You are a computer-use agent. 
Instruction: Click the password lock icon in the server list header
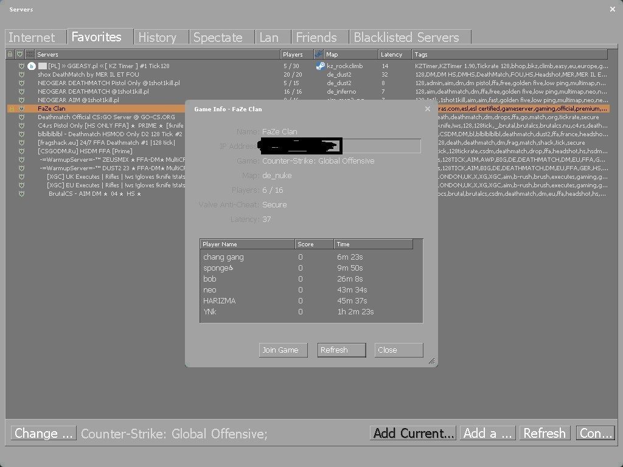coord(10,54)
